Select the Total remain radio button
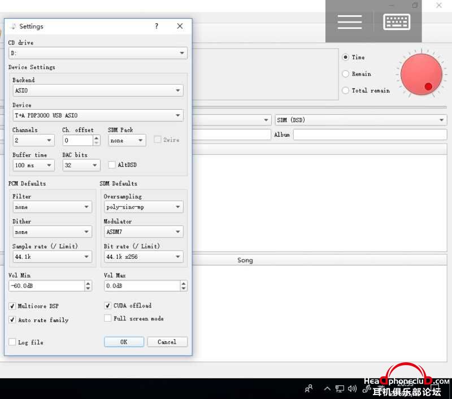This screenshot has width=452, height=399. point(345,90)
